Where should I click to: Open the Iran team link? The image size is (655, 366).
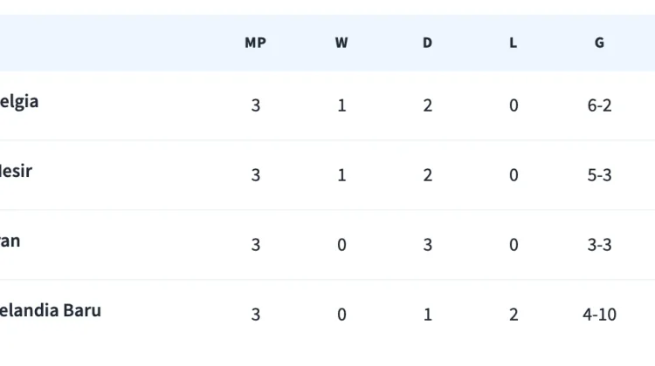[10, 241]
